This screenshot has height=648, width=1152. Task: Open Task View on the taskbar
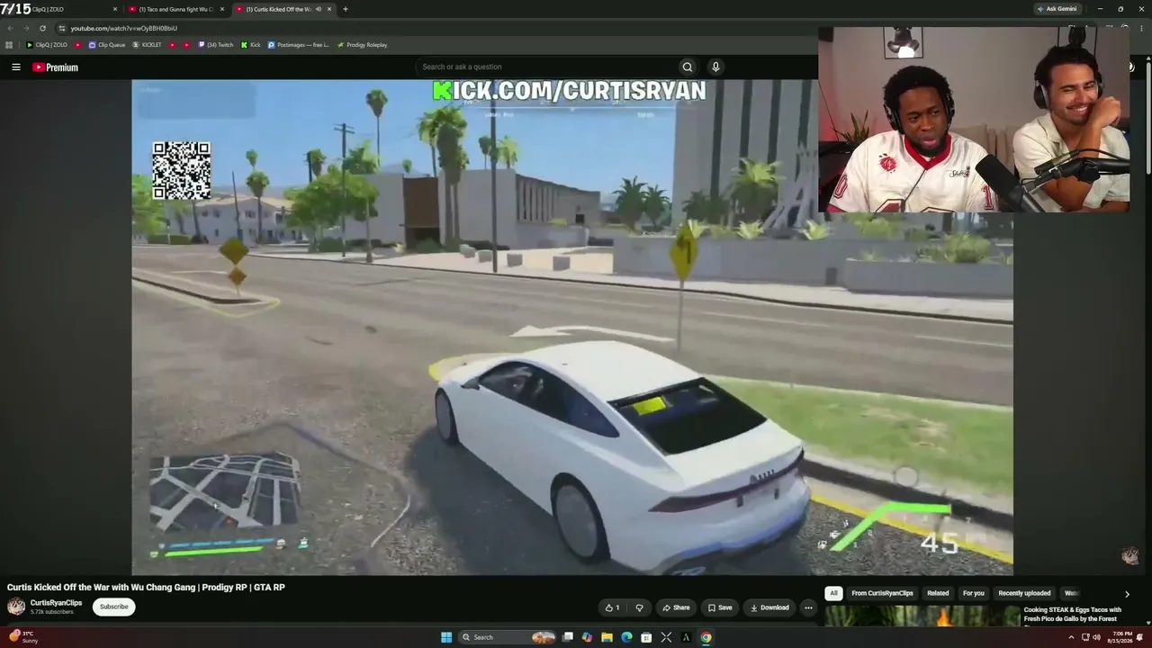coord(568,637)
